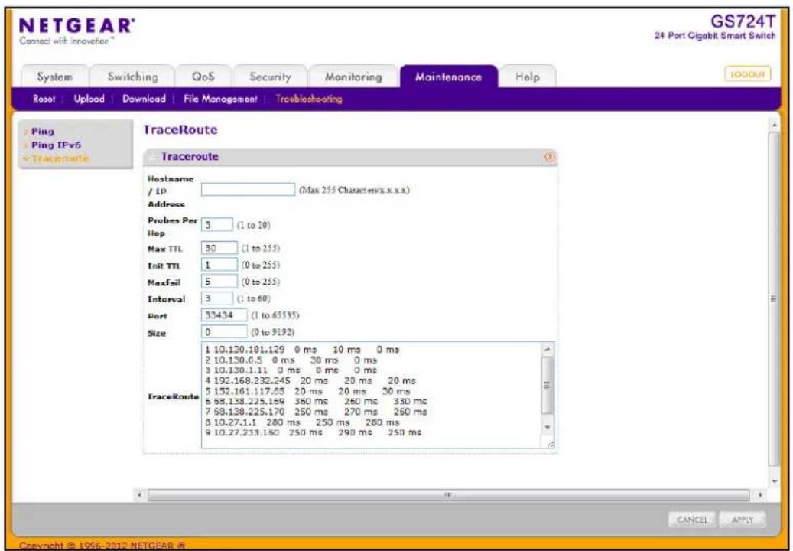The image size is (793, 551).
Task: Select the Maintenance tab
Action: click(x=449, y=77)
